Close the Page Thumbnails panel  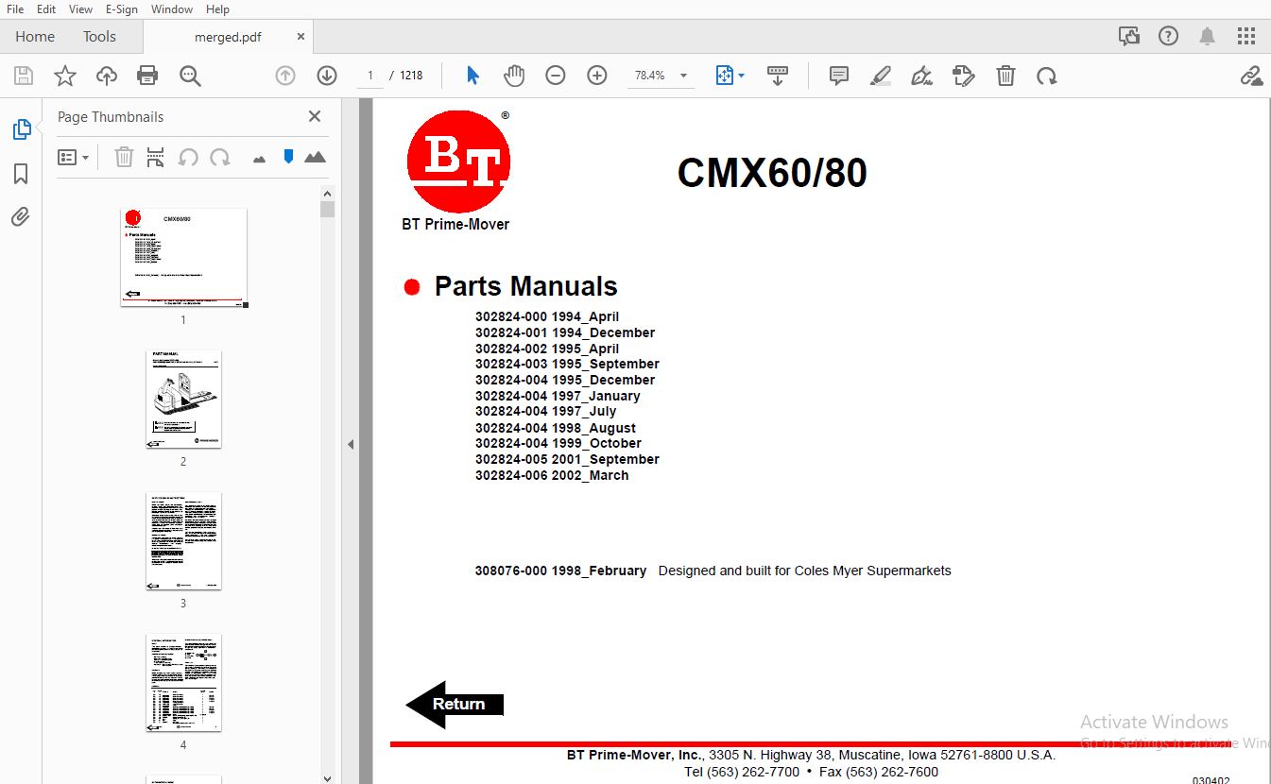pyautogui.click(x=315, y=116)
